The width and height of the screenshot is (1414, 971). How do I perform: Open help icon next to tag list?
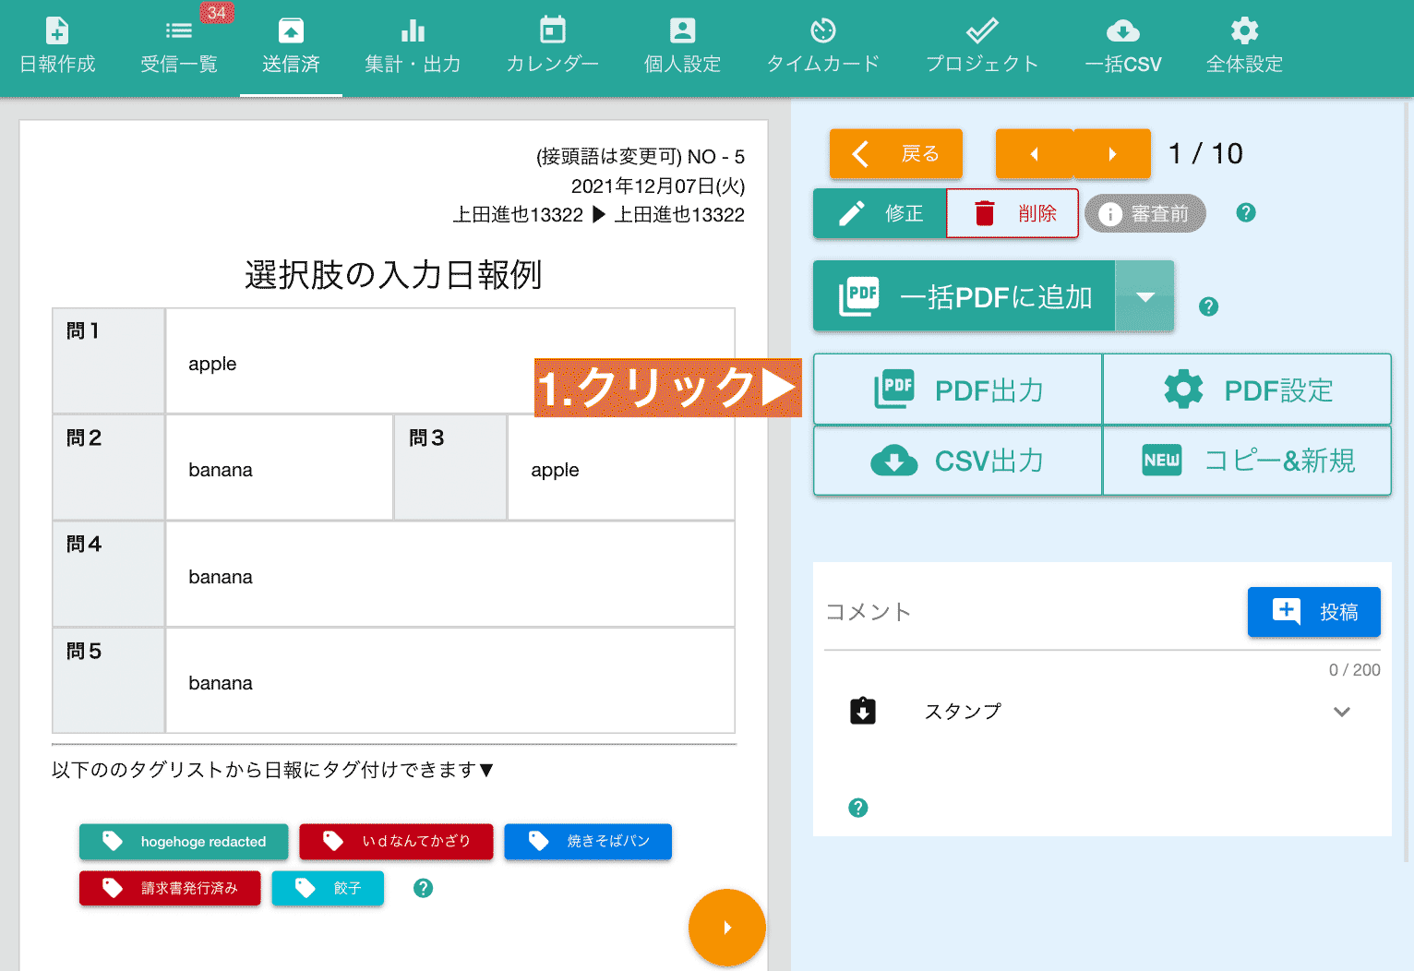424,888
